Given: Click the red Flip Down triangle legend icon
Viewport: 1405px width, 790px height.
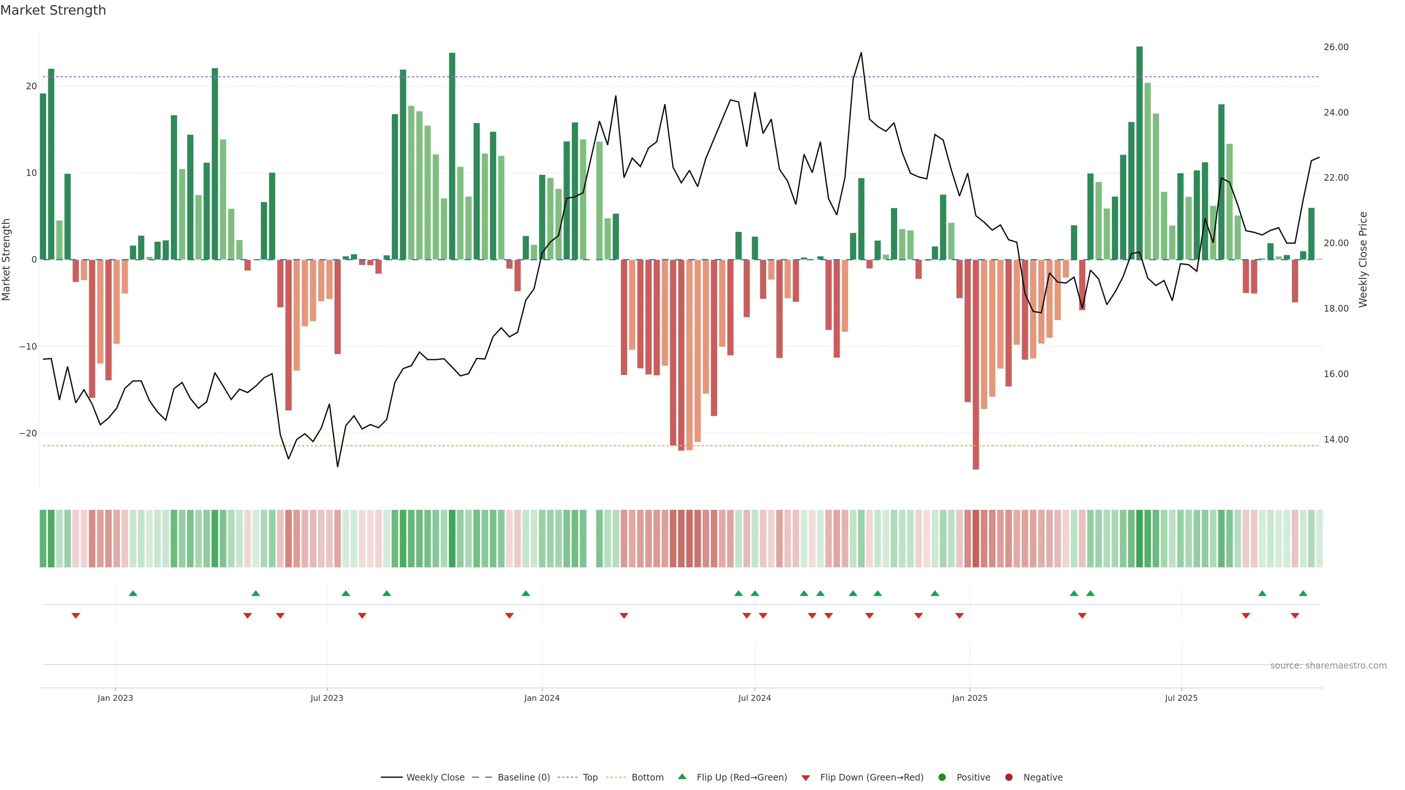Looking at the screenshot, I should [x=806, y=778].
